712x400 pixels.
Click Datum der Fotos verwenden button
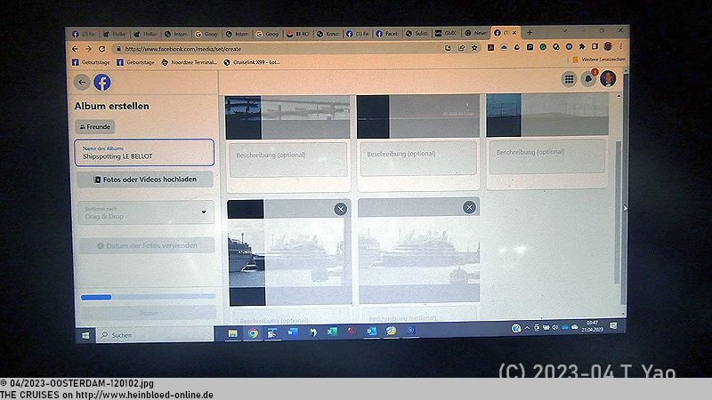click(147, 245)
